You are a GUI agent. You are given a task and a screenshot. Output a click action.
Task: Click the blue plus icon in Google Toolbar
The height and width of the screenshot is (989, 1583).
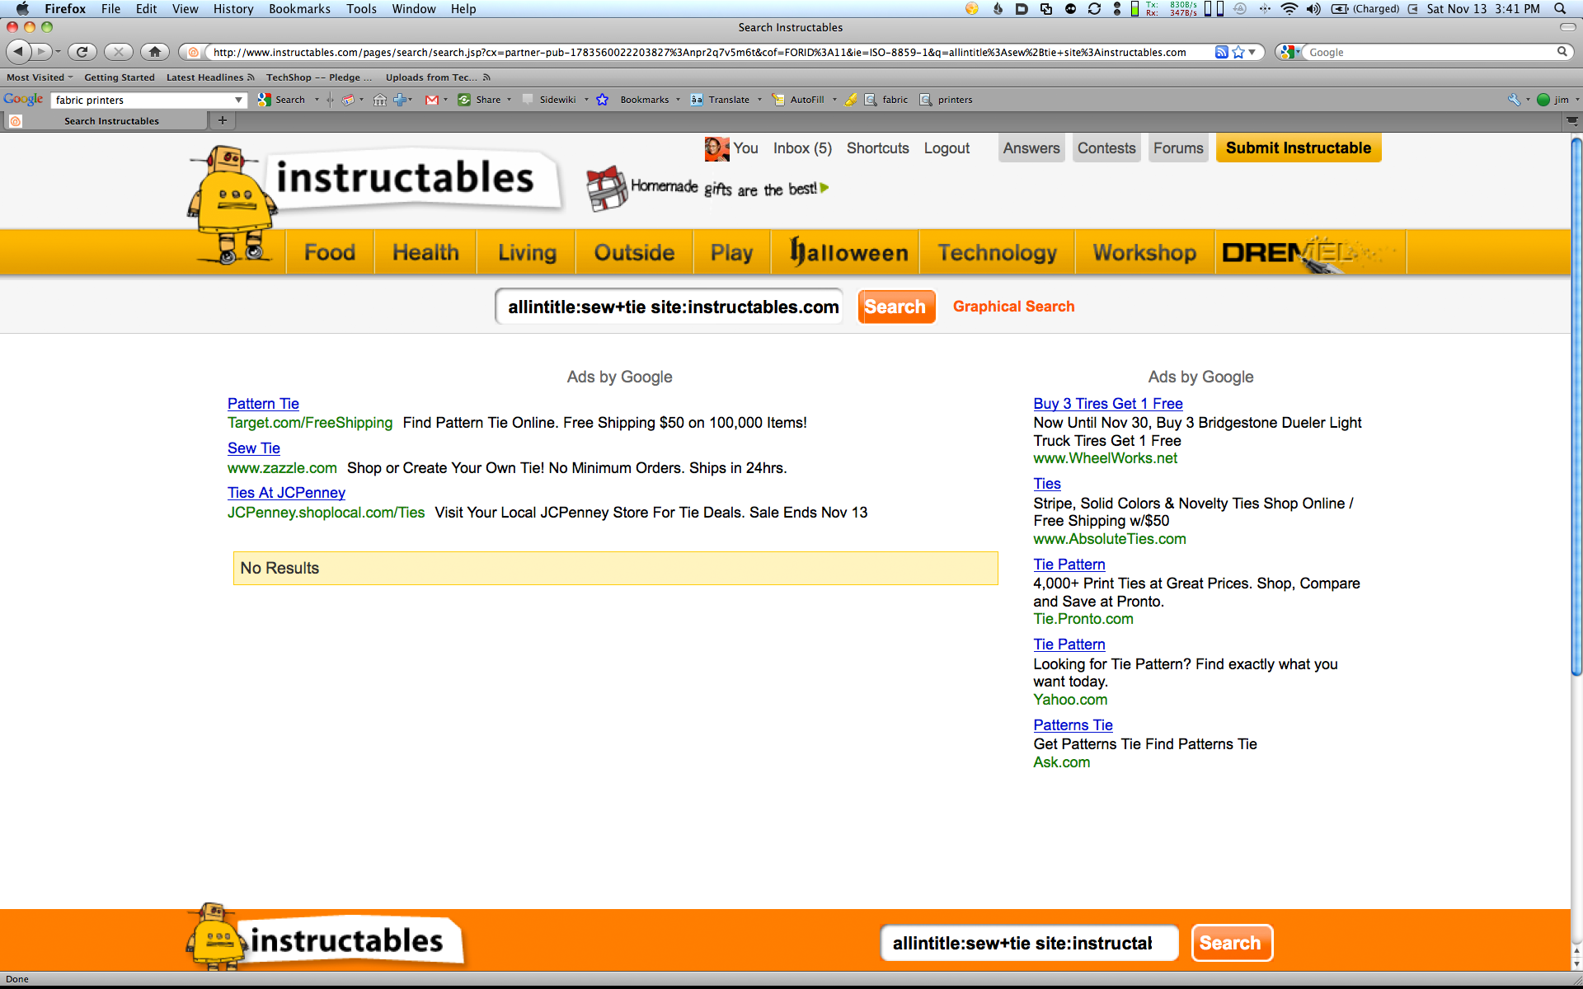(x=400, y=100)
